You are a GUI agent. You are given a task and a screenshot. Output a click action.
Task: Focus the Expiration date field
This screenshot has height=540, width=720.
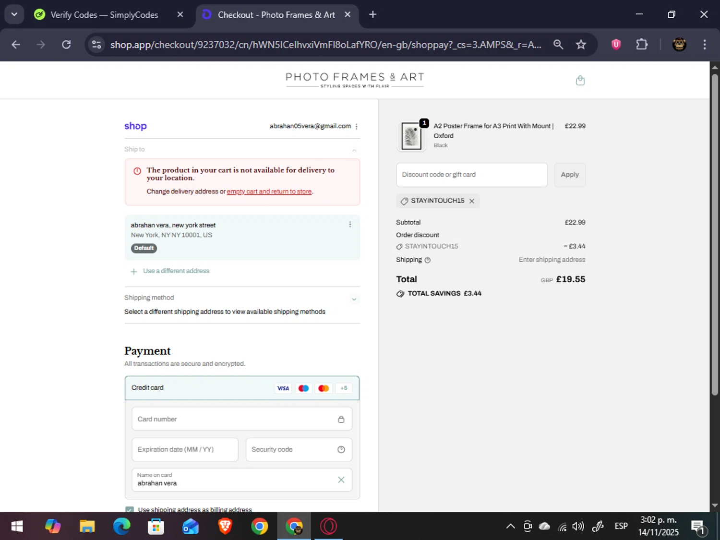[185, 449]
